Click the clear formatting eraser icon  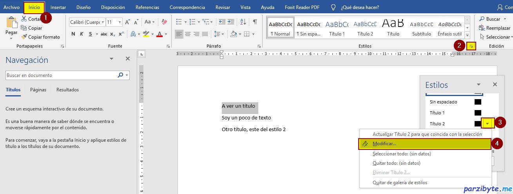point(164,22)
